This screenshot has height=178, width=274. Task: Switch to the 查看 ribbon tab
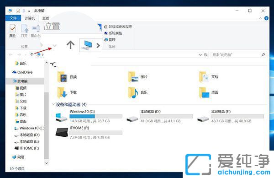click(x=46, y=18)
